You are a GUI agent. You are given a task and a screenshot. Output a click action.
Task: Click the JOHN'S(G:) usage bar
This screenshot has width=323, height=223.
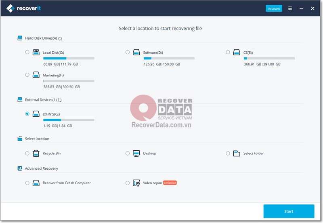coord(69,120)
